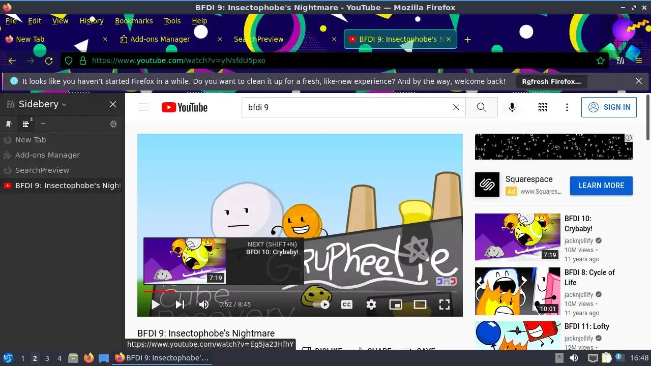Click the tracking protection shield icon
The width and height of the screenshot is (651, 366).
(70, 60)
